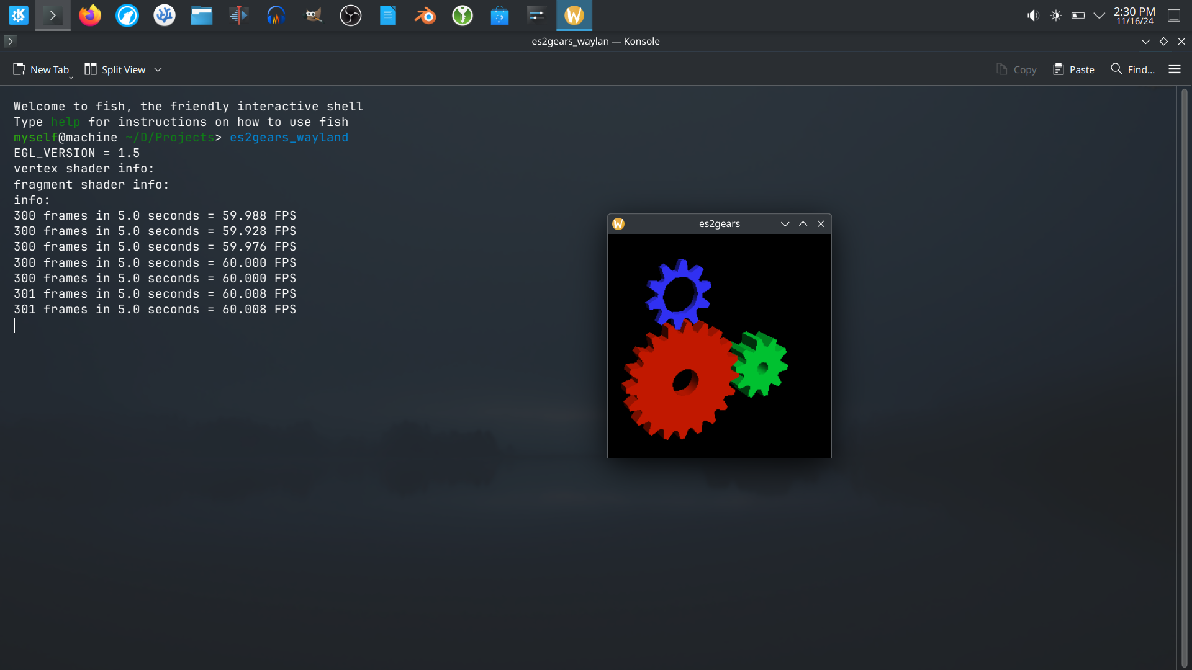Viewport: 1192px width, 670px height.
Task: Open Dolphin file manager icon
Action: pyautogui.click(x=202, y=16)
